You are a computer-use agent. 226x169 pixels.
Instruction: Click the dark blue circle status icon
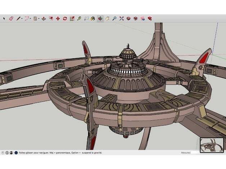coord(16,153)
